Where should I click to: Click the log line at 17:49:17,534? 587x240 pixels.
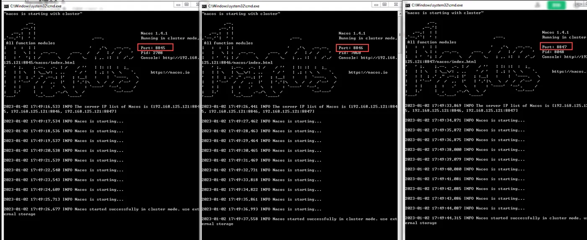click(x=63, y=121)
